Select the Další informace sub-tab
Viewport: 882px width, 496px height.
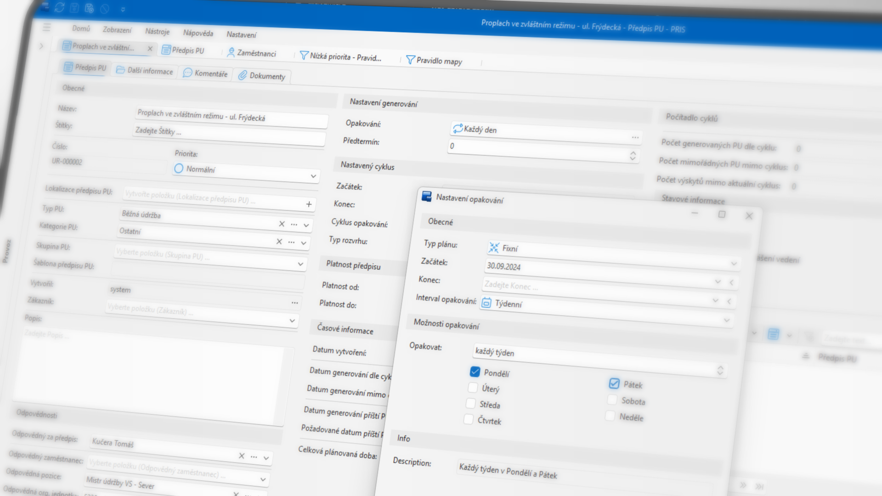tap(145, 70)
